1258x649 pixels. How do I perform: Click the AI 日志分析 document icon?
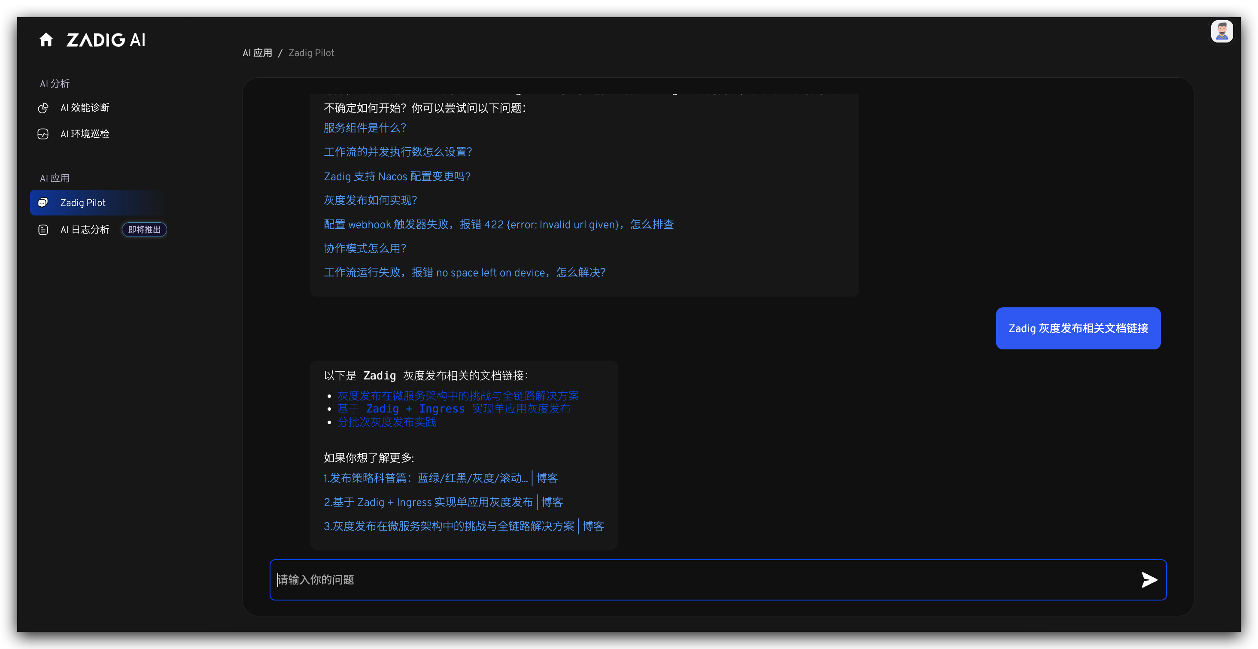tap(43, 230)
